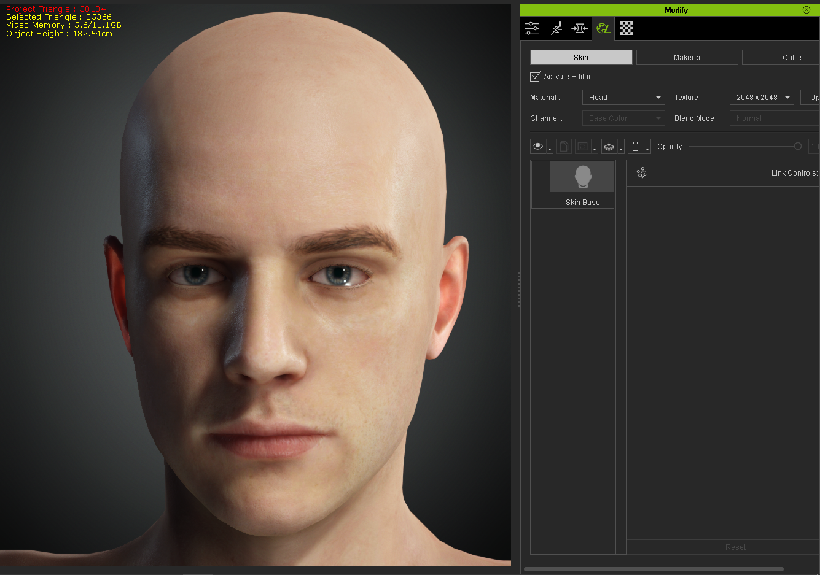820x575 pixels.
Task: Toggle layer visibility eye icon
Action: click(538, 147)
